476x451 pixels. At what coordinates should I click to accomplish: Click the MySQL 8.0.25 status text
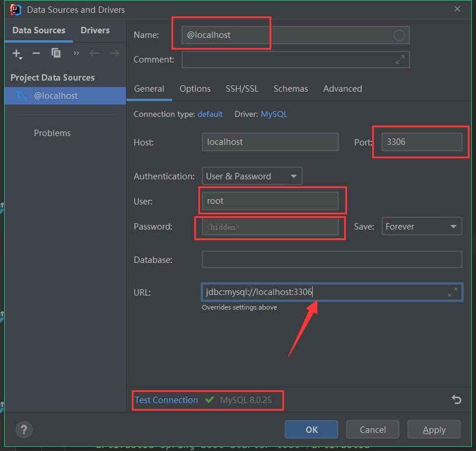[246, 400]
